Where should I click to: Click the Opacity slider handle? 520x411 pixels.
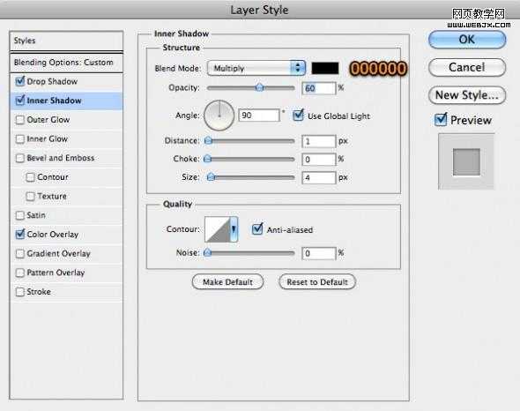click(260, 87)
